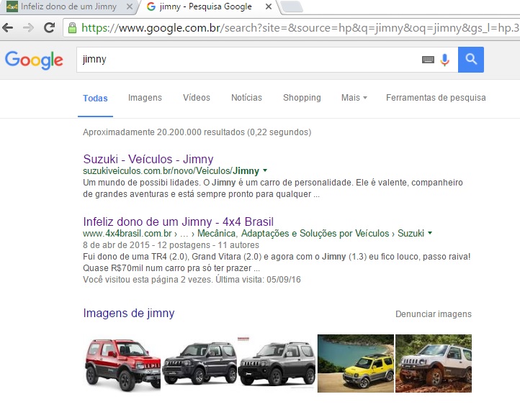Click the Google logo
Screen dimensions: 520x407
pos(34,60)
